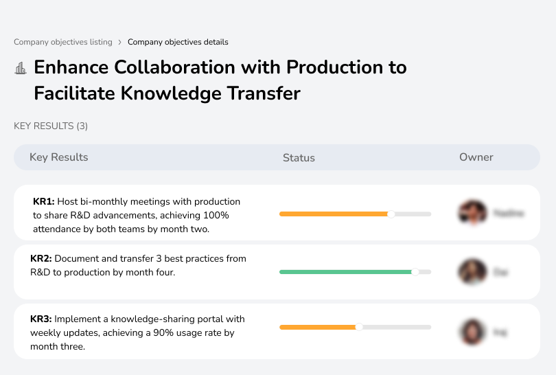
Task: Click the KR3 progress slider handle
Action: (359, 327)
